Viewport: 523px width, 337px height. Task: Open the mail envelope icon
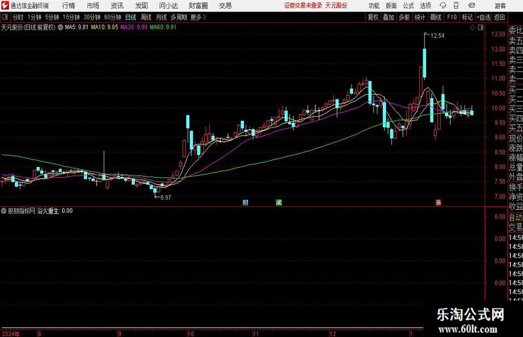click(x=472, y=6)
